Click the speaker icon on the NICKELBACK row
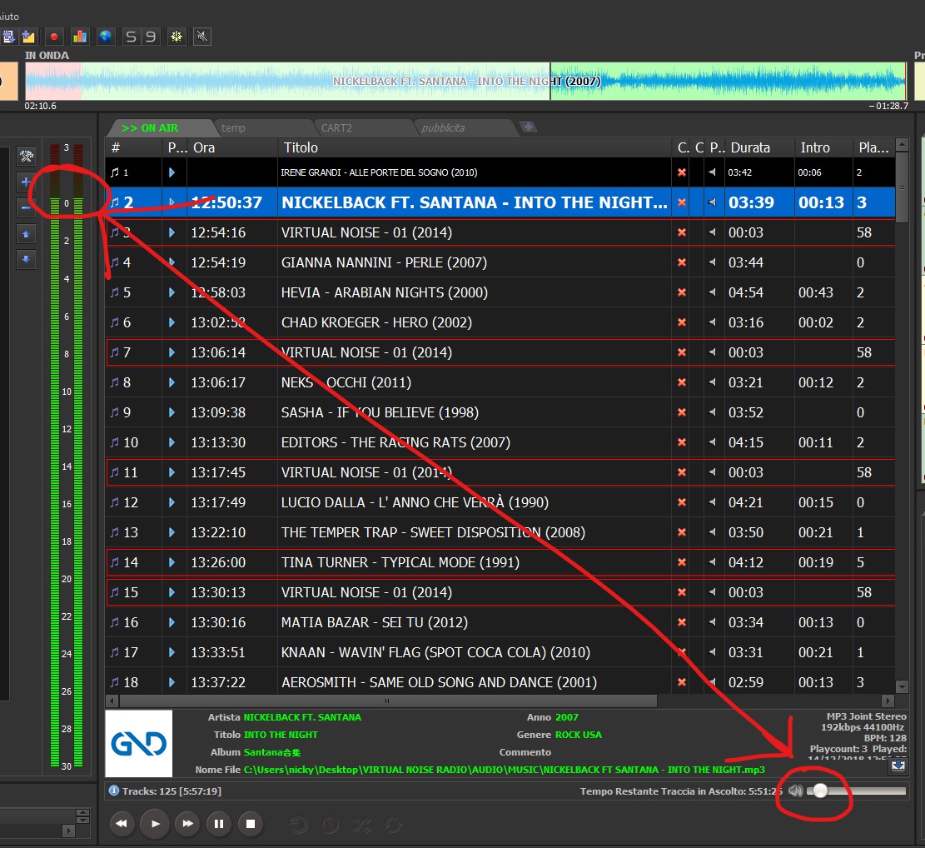925x848 pixels. click(713, 202)
